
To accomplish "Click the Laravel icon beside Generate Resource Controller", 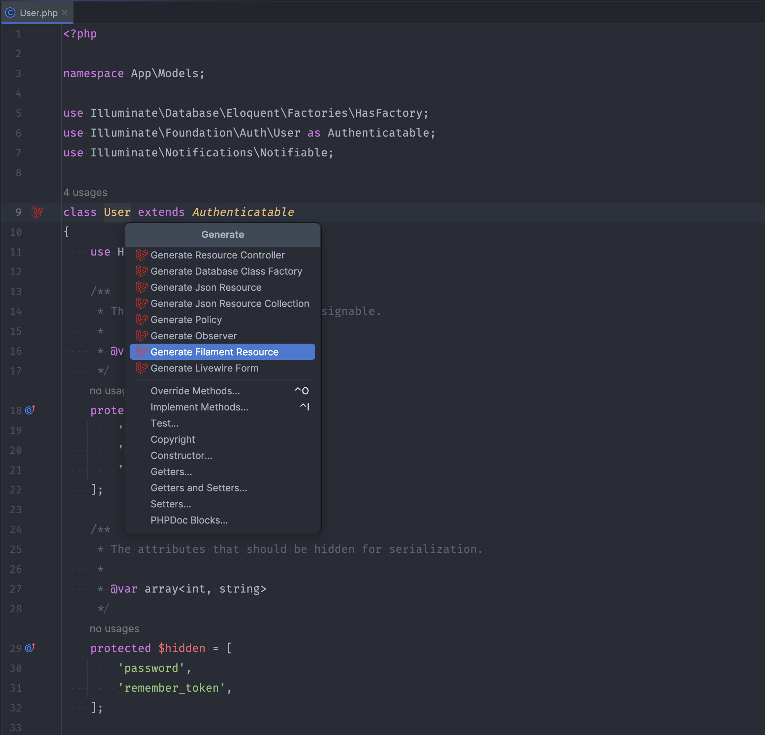I will pos(141,255).
